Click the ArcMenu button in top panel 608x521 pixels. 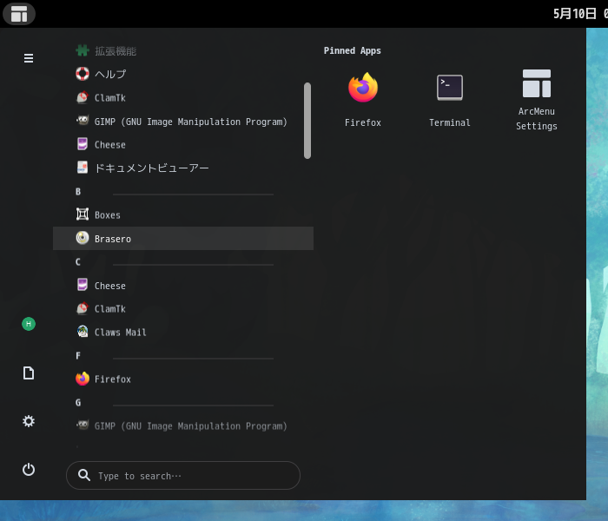click(x=18, y=14)
